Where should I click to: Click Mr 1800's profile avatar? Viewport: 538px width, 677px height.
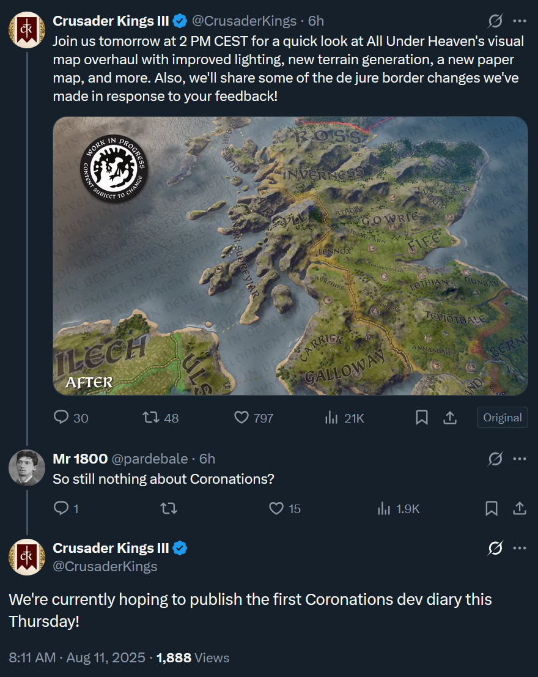[27, 468]
